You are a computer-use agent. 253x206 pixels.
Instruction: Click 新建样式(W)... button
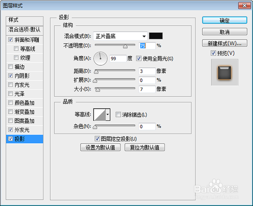(224, 43)
